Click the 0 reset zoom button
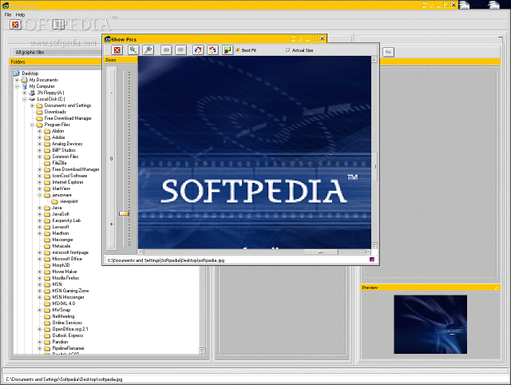 (112, 159)
